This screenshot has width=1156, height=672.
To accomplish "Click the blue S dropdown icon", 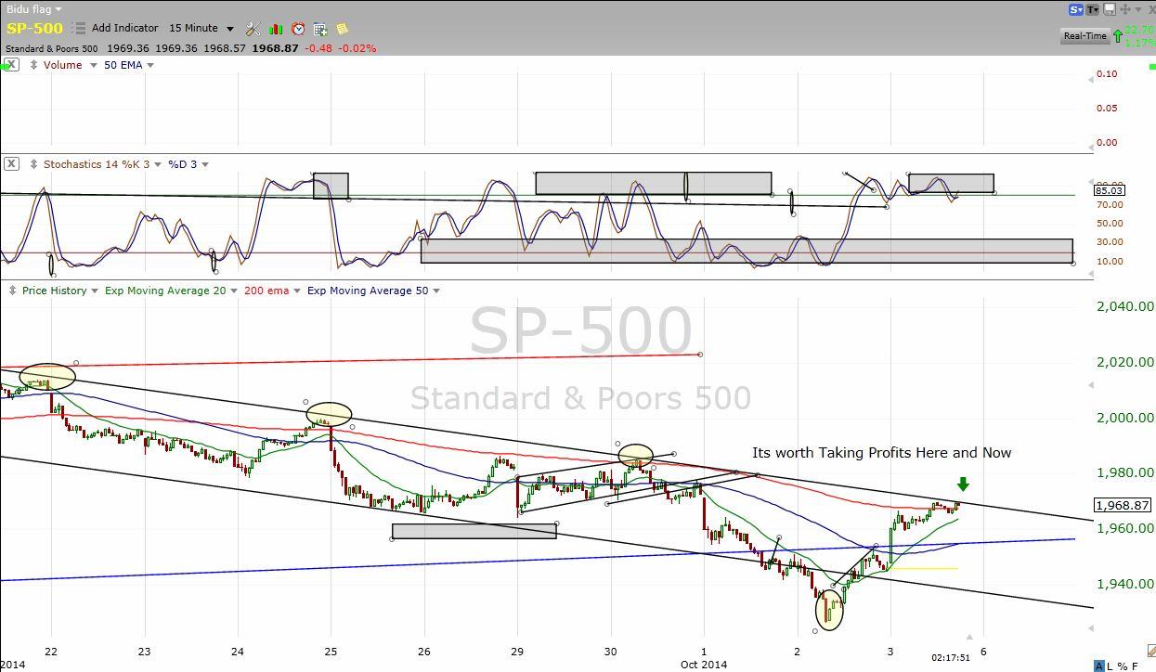I will coord(1076,9).
